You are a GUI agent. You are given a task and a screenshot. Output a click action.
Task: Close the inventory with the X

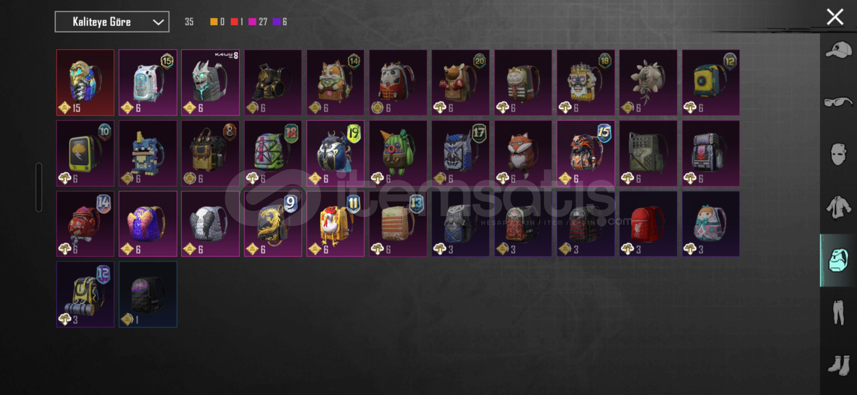(835, 17)
